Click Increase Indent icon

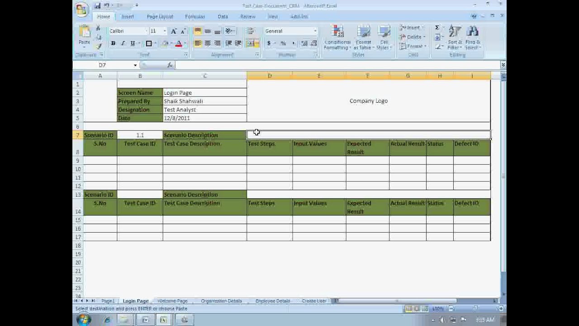(238, 43)
